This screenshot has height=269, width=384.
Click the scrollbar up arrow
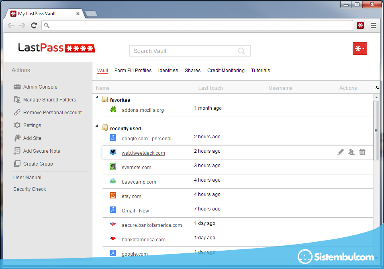click(x=376, y=97)
